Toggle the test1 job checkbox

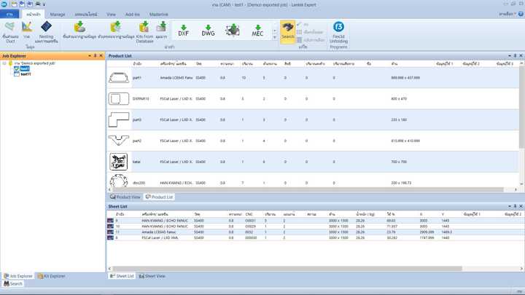click(17, 69)
